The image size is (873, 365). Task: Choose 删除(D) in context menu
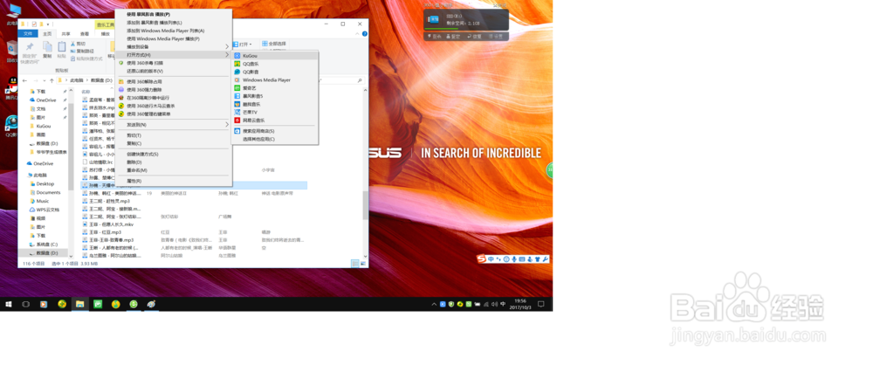click(x=173, y=162)
